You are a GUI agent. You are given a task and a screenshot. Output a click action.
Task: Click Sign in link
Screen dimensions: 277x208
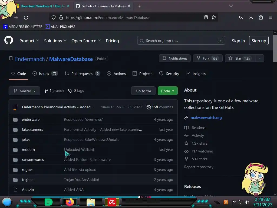238,41
